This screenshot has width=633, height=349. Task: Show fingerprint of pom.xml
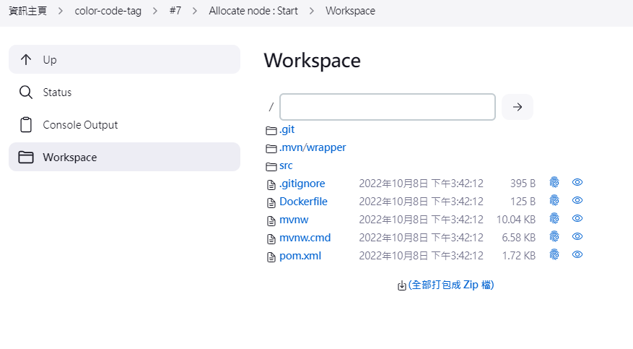pos(554,255)
